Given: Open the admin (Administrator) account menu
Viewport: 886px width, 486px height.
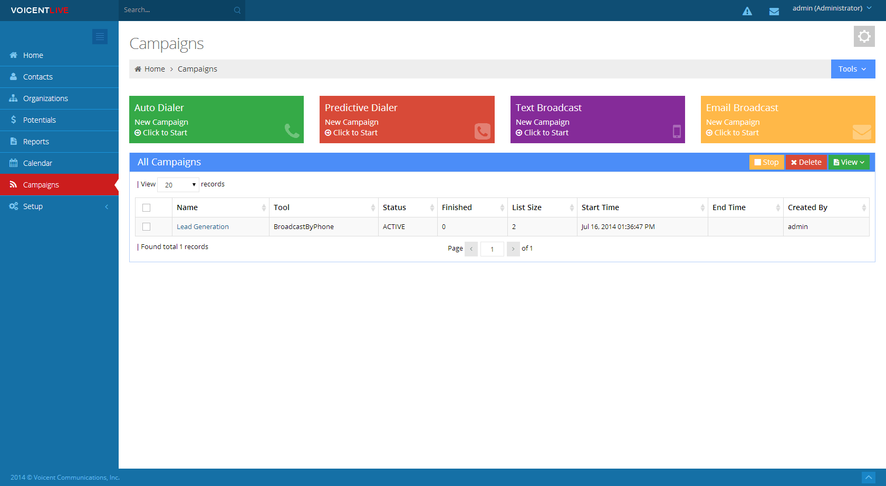Looking at the screenshot, I should coord(832,8).
